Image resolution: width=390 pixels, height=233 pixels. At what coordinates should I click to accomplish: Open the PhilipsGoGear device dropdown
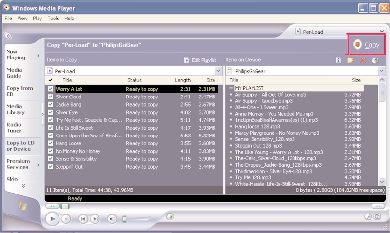(x=381, y=71)
